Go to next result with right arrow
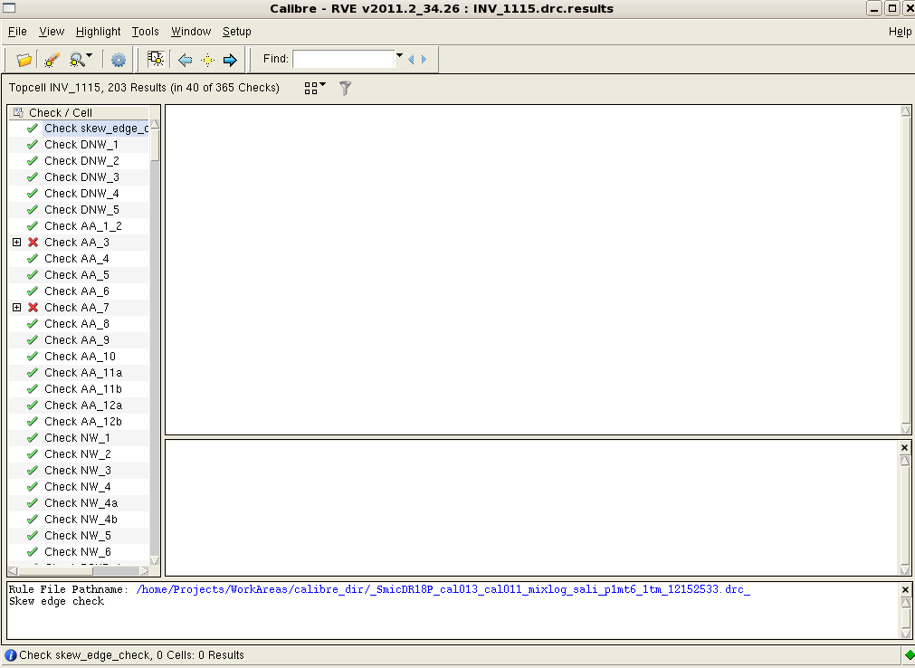 (230, 60)
